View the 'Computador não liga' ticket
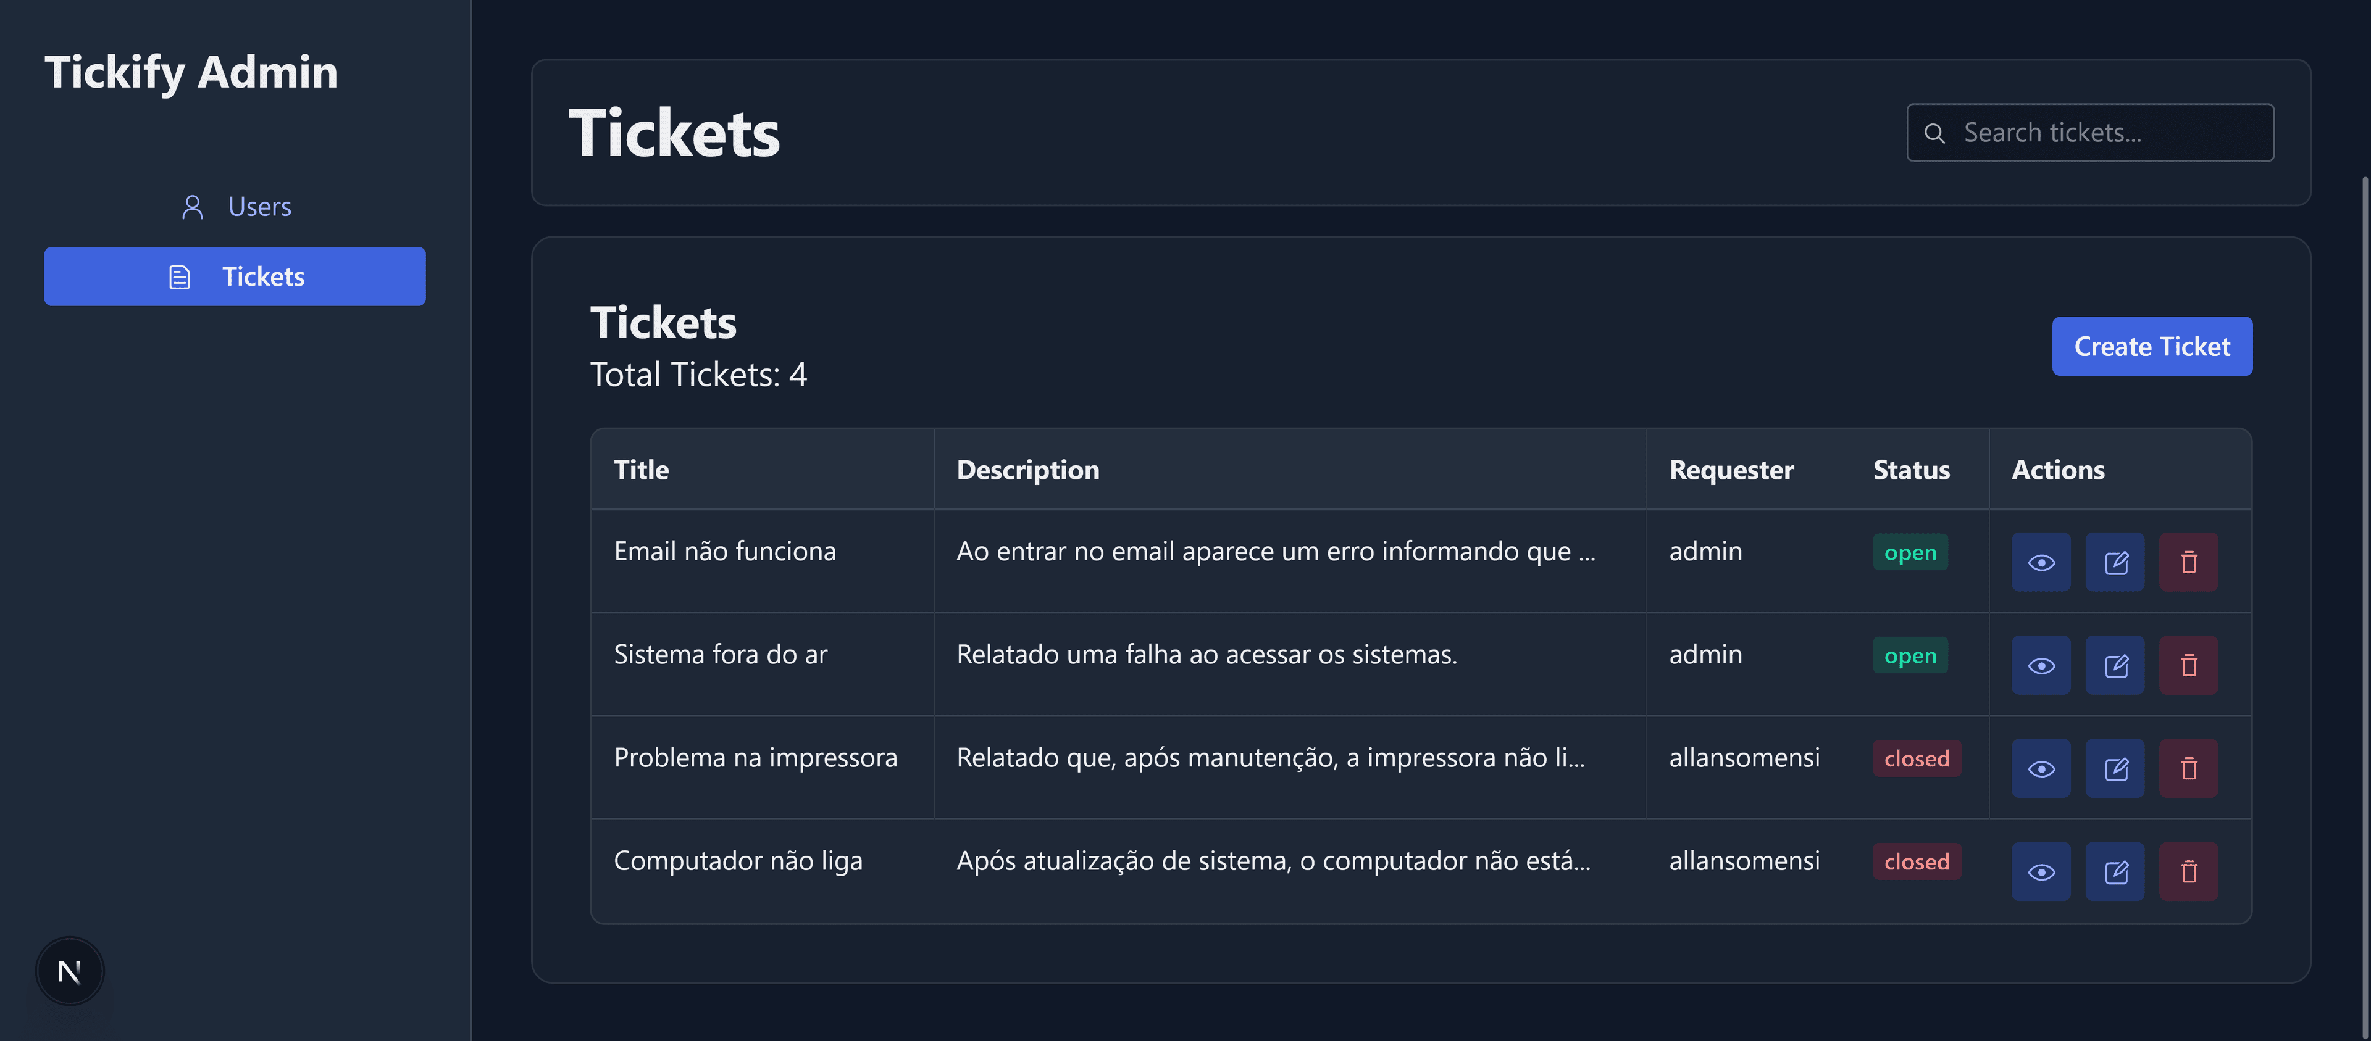2371x1041 pixels. pos(2041,871)
